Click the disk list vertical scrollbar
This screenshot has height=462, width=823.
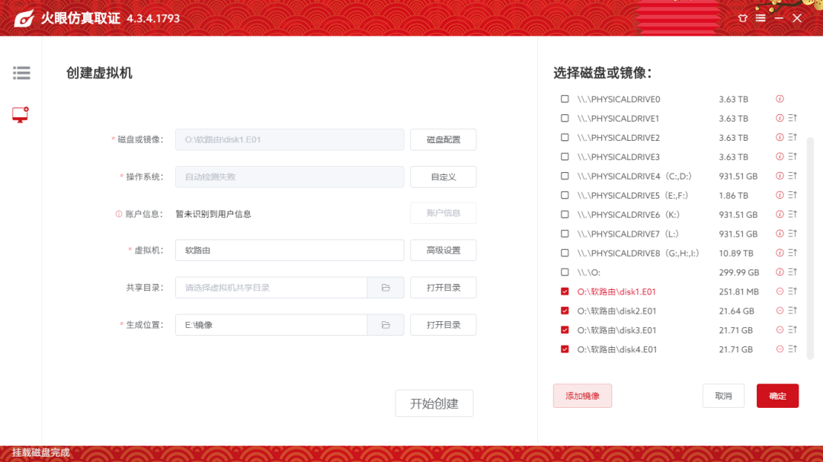(x=810, y=248)
